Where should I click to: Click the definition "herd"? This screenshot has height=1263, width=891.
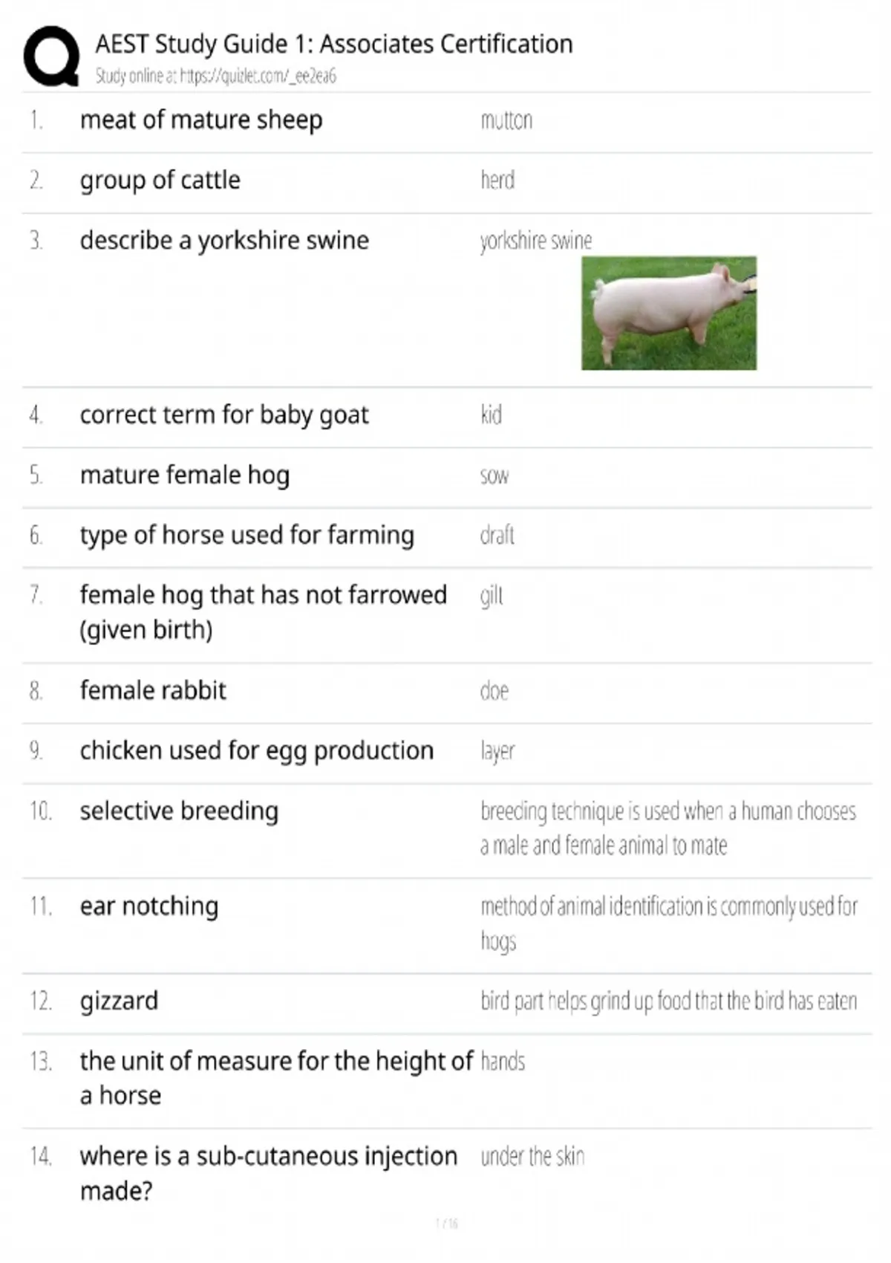pos(497,180)
